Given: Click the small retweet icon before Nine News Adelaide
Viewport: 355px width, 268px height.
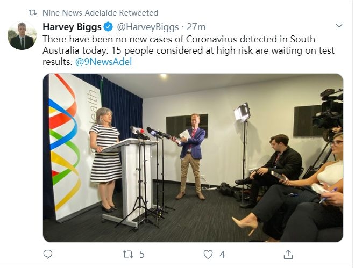Looking at the screenshot, I should point(32,12).
